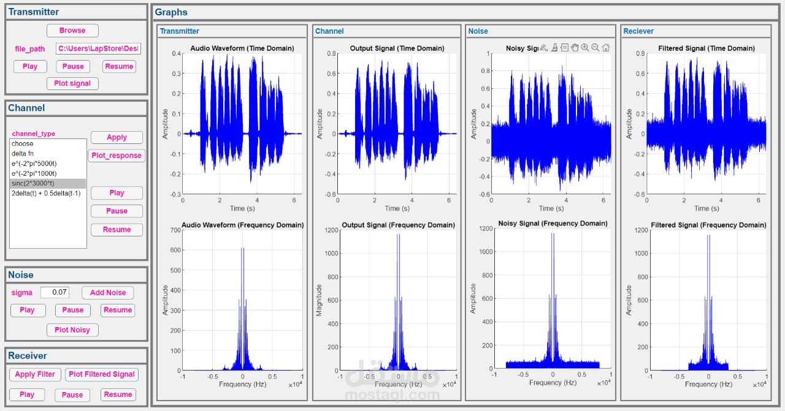
Task: Click Apply Filter in the Receiver panel
Action: point(34,374)
